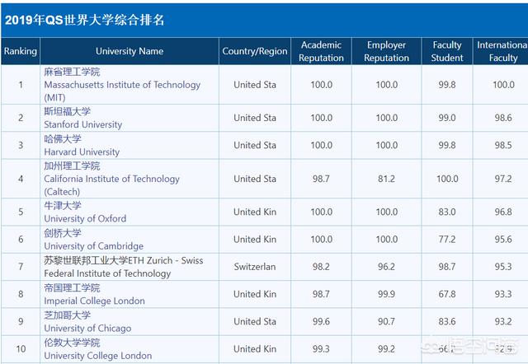Open the University College London link
The height and width of the screenshot is (364, 528).
pos(98,356)
